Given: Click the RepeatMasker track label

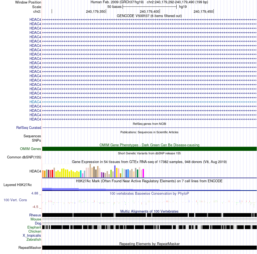Looking at the screenshot, I should coord(30,248).
